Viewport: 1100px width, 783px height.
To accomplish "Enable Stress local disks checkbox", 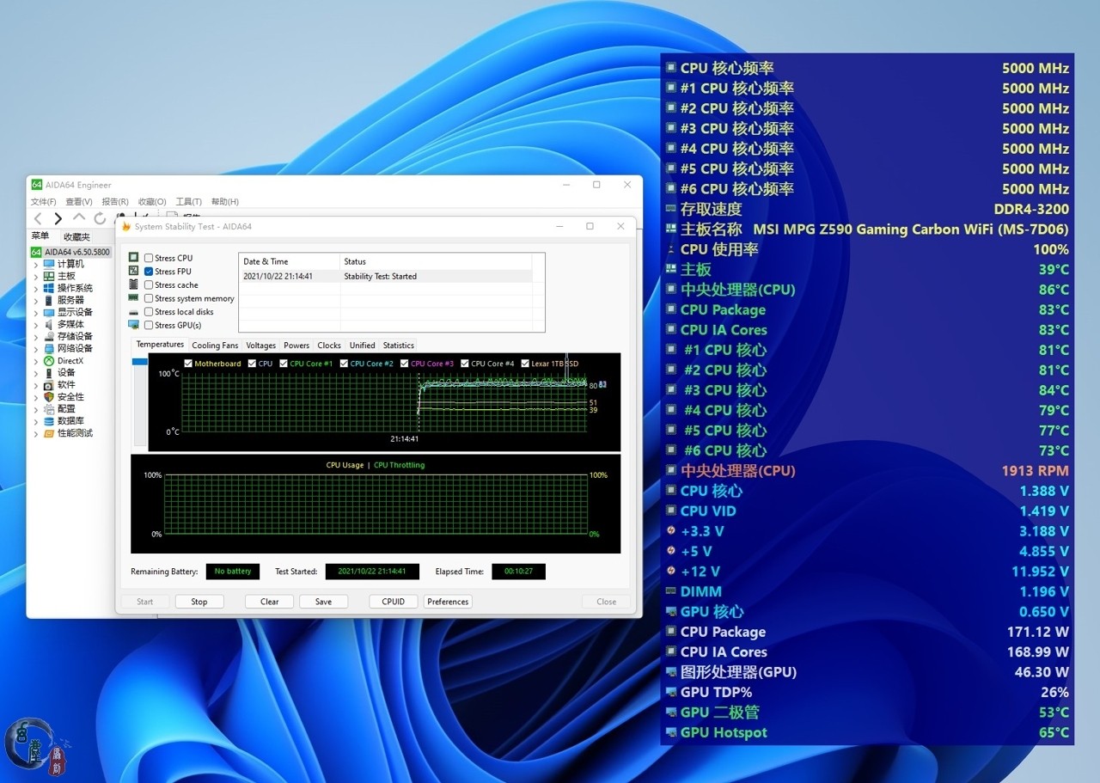I will point(149,312).
